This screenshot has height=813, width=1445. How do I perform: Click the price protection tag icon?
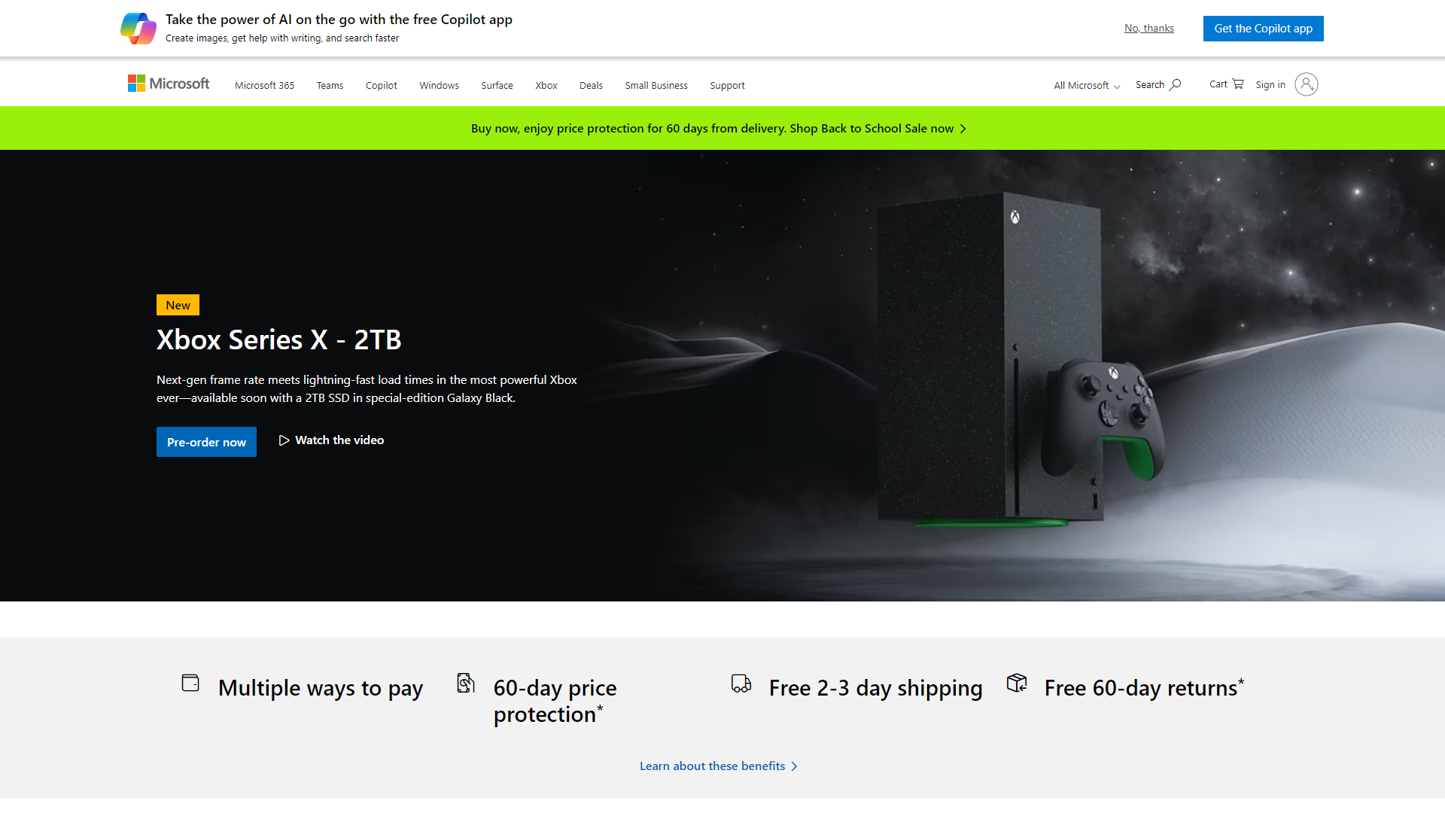point(466,683)
